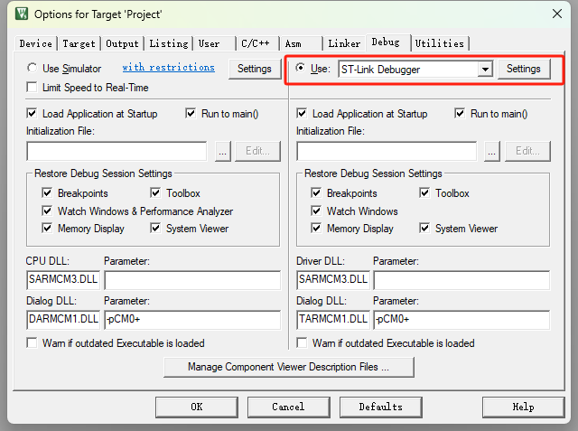578x431 pixels.
Task: Select the Use Simulator radio button
Action: (33, 68)
